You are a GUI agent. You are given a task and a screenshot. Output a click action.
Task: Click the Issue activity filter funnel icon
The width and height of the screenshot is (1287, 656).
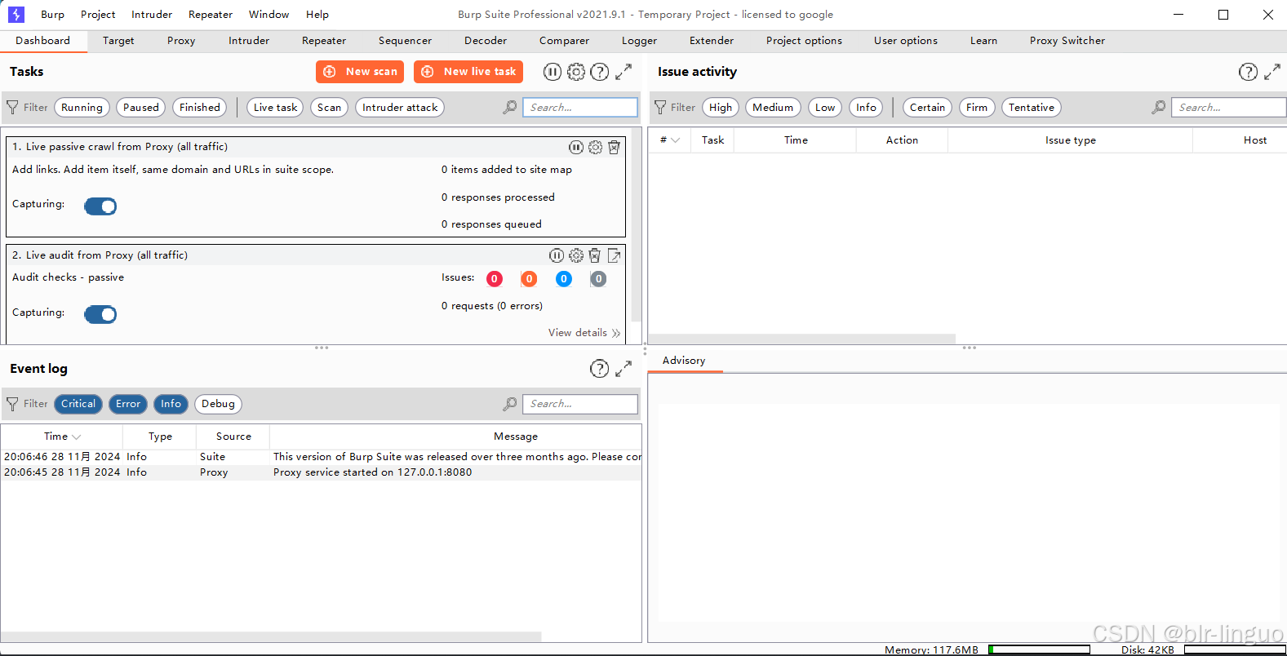(660, 107)
